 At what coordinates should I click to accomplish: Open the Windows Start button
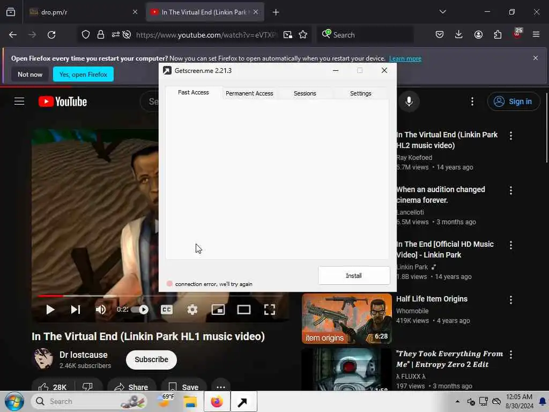14,401
